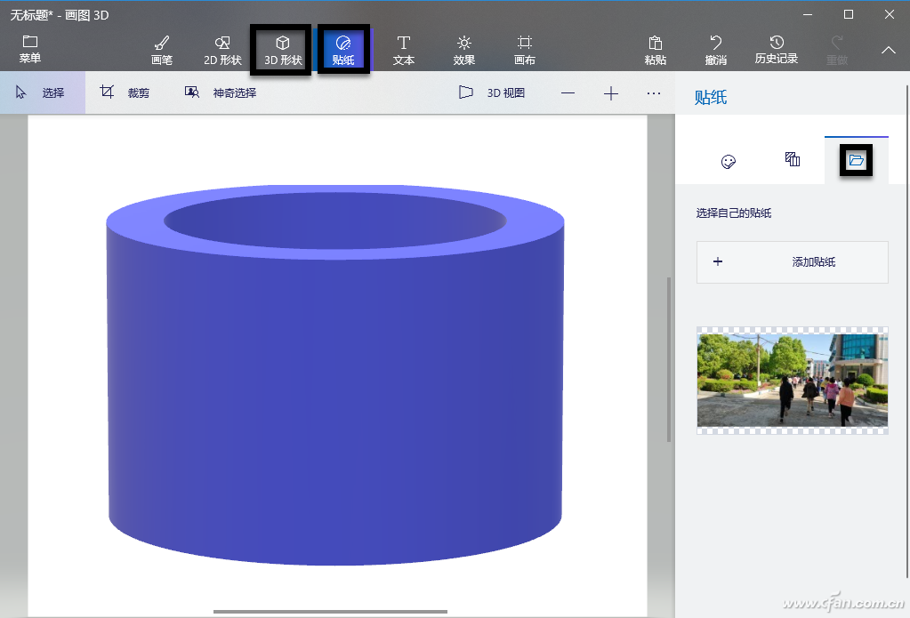This screenshot has width=910, height=618.
Task: Open the 画布 (Canvas) settings
Action: pos(523,49)
